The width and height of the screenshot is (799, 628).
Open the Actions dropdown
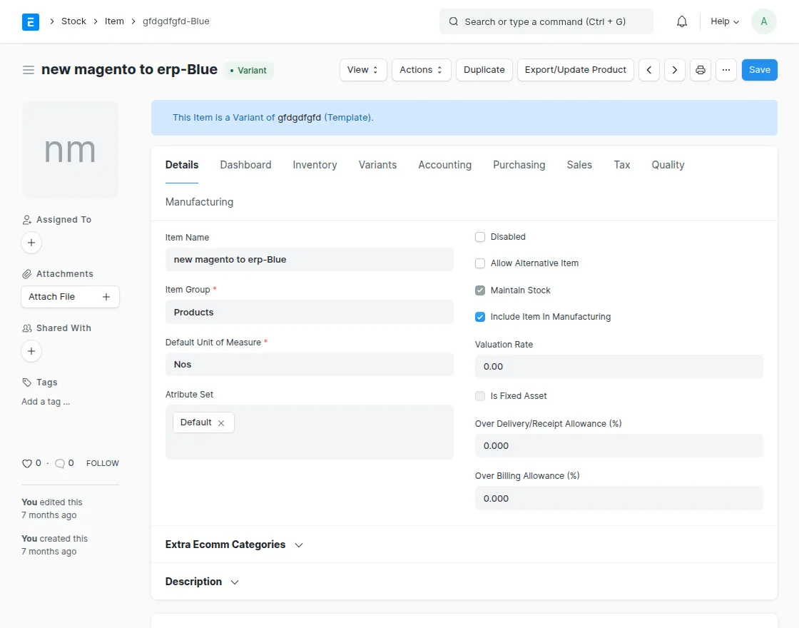click(x=421, y=69)
